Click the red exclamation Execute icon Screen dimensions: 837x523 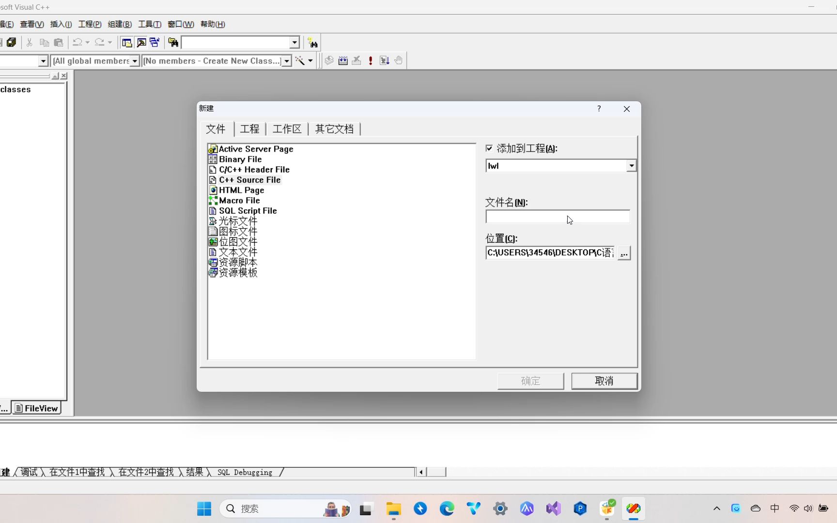(x=371, y=61)
